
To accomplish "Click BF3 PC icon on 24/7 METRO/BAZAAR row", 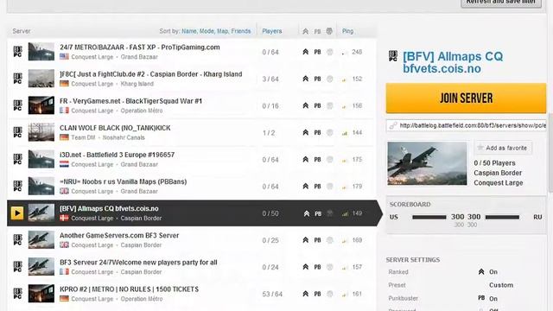I will click(x=17, y=52).
